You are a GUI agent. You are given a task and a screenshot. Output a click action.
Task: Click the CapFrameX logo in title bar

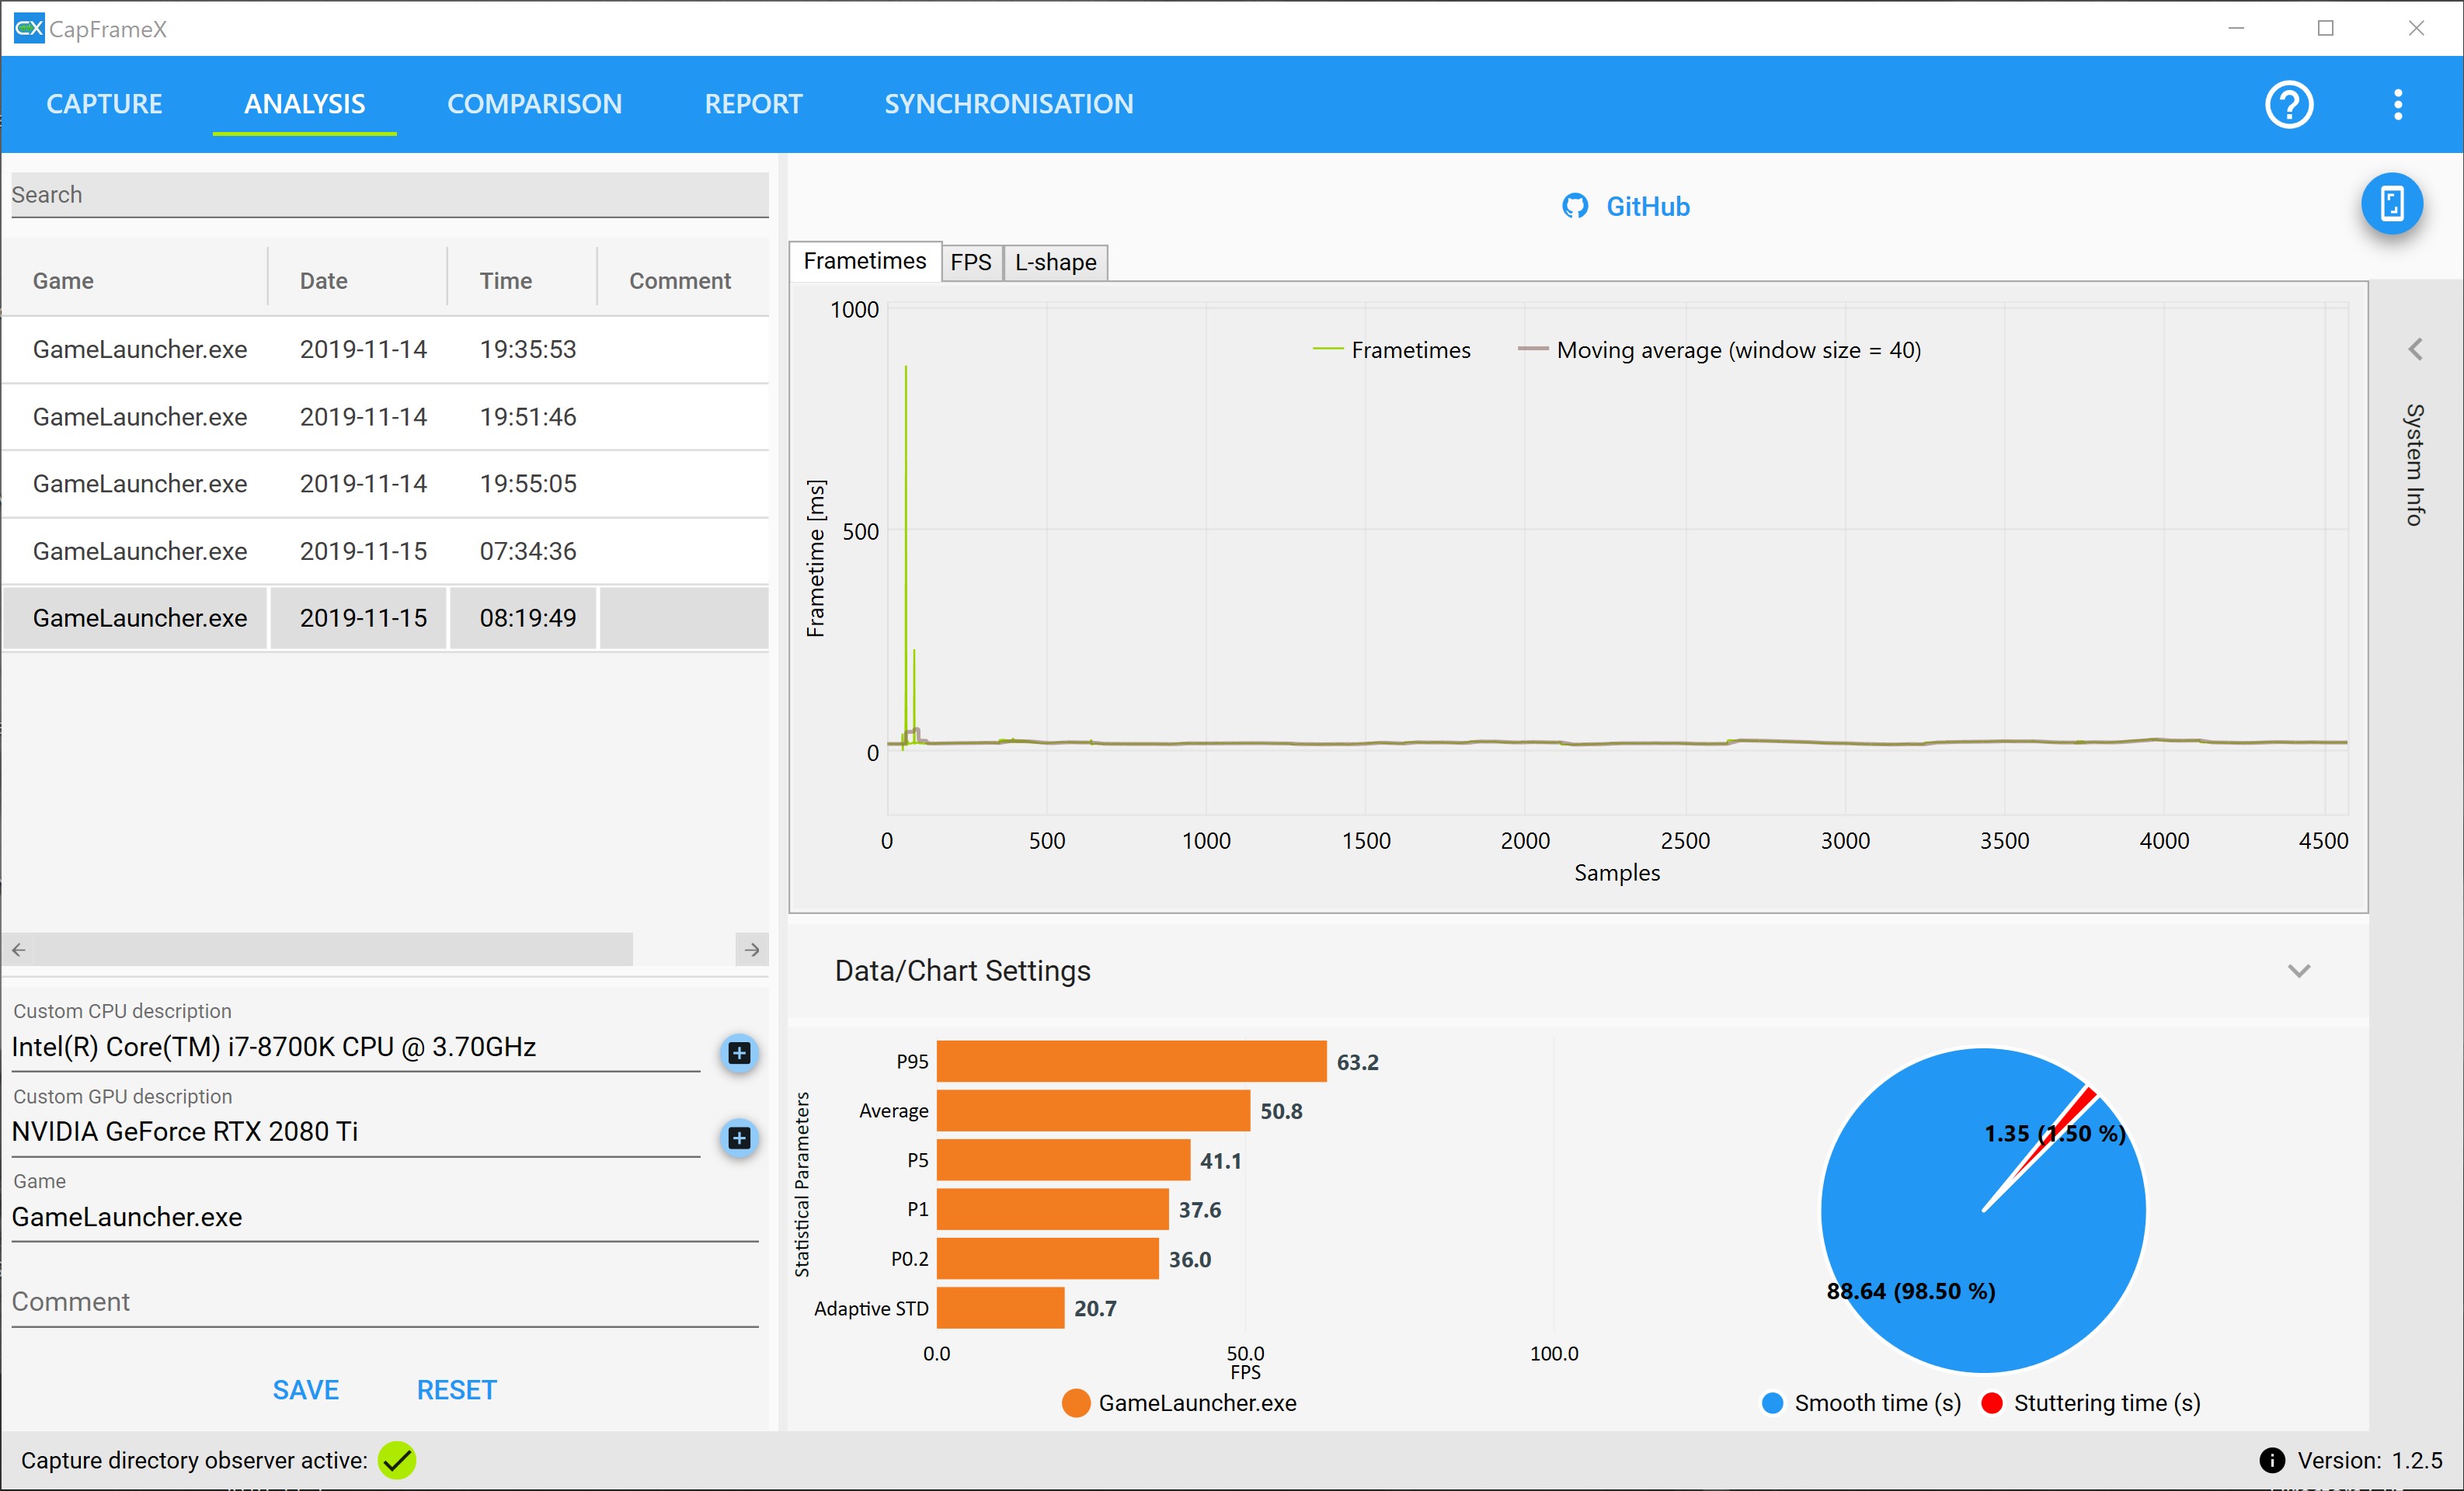[29, 28]
